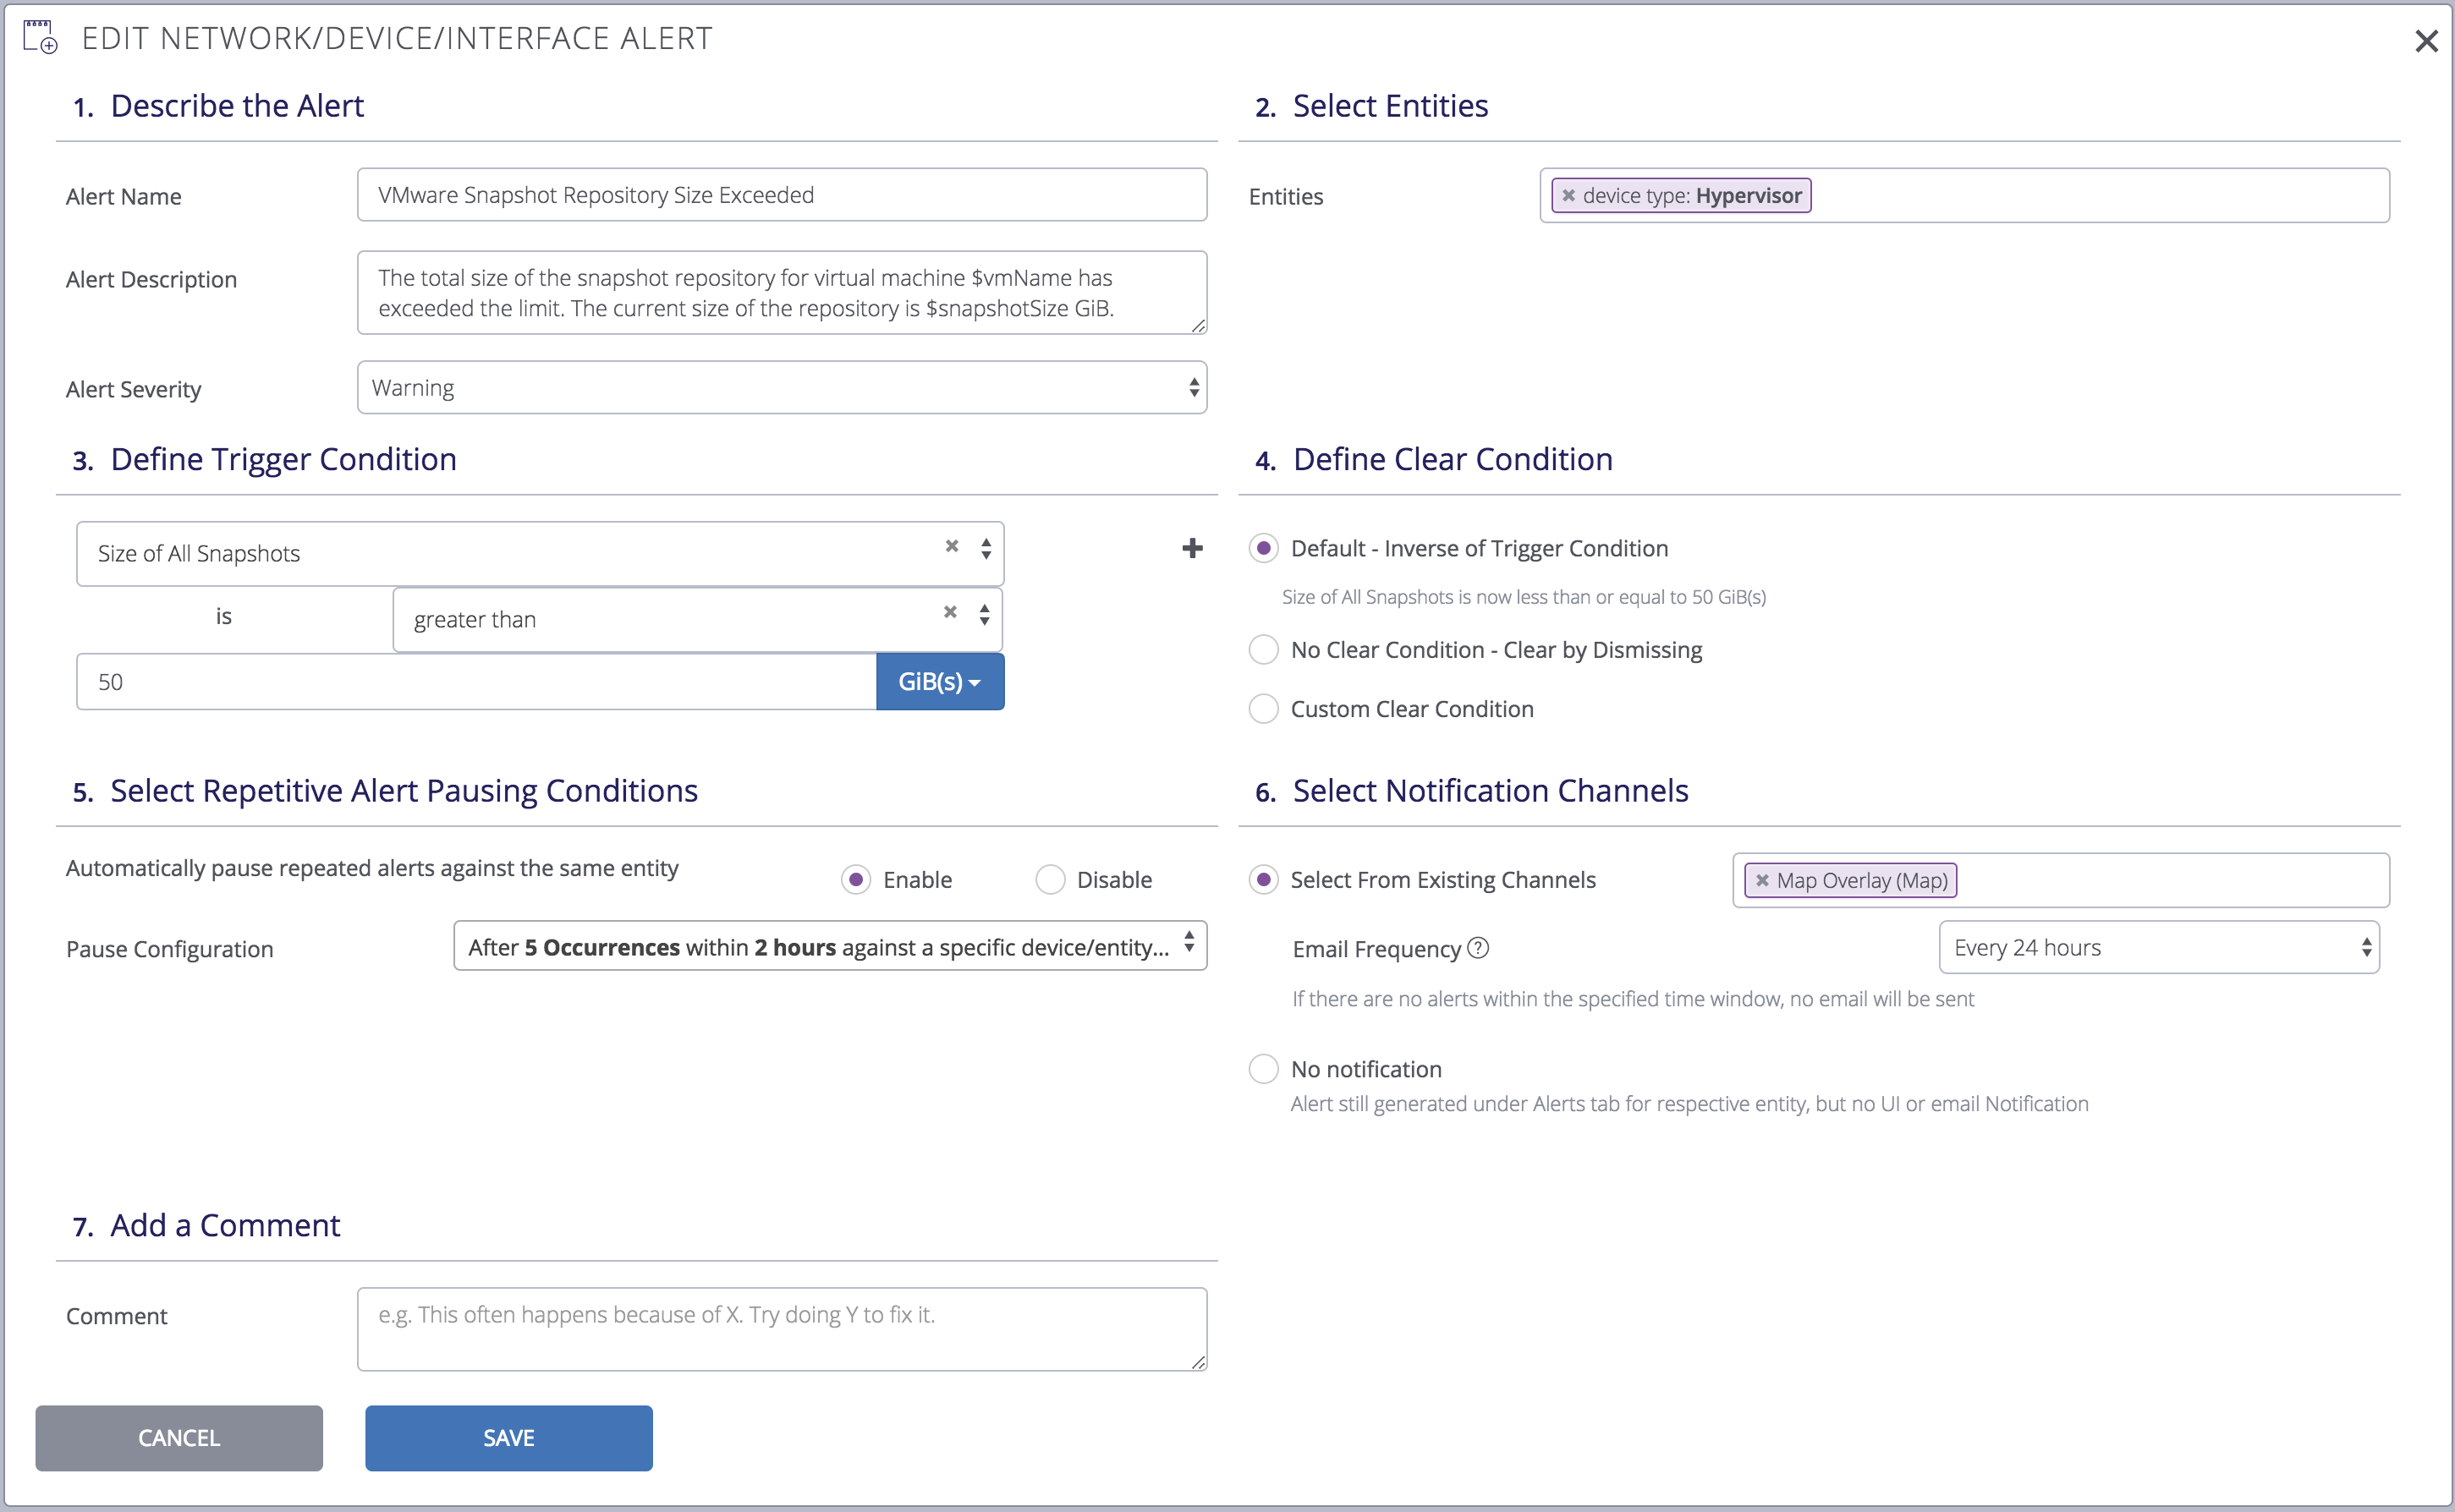The width and height of the screenshot is (2455, 1512).
Task: Click the 'Select Entities' heading
Action: click(x=1391, y=106)
